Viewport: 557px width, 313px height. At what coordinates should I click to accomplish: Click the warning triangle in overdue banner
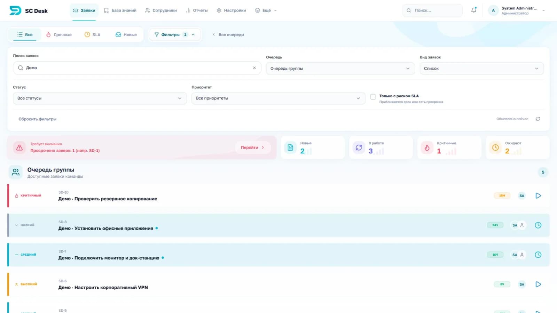(19, 147)
